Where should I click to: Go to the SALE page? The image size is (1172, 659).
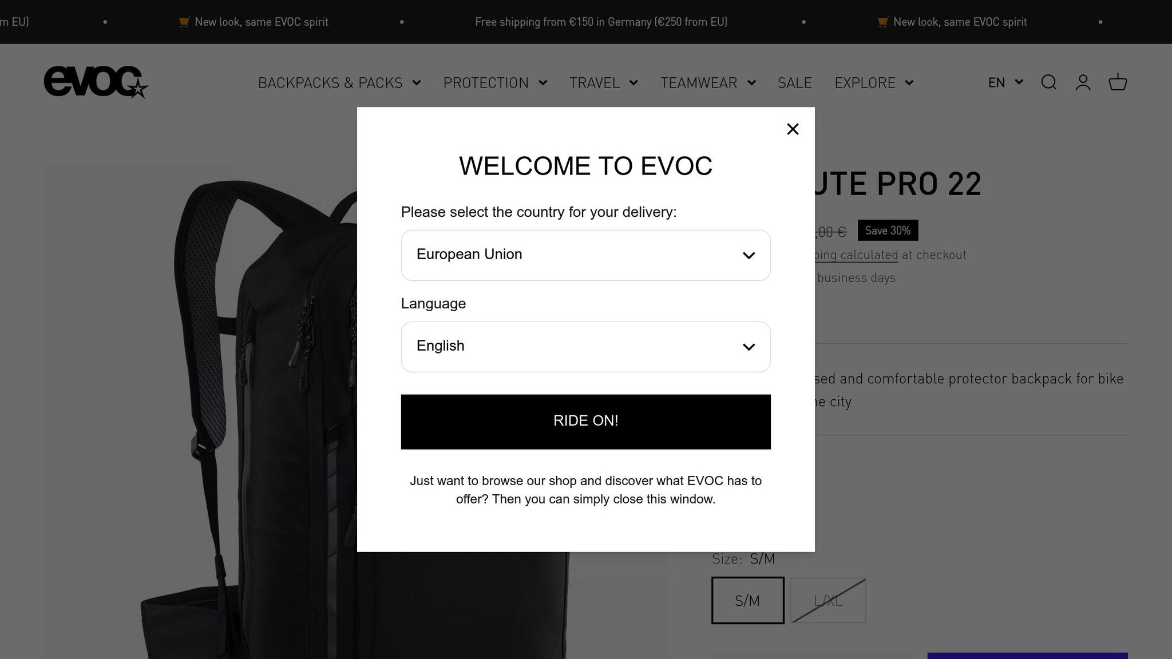click(x=794, y=83)
